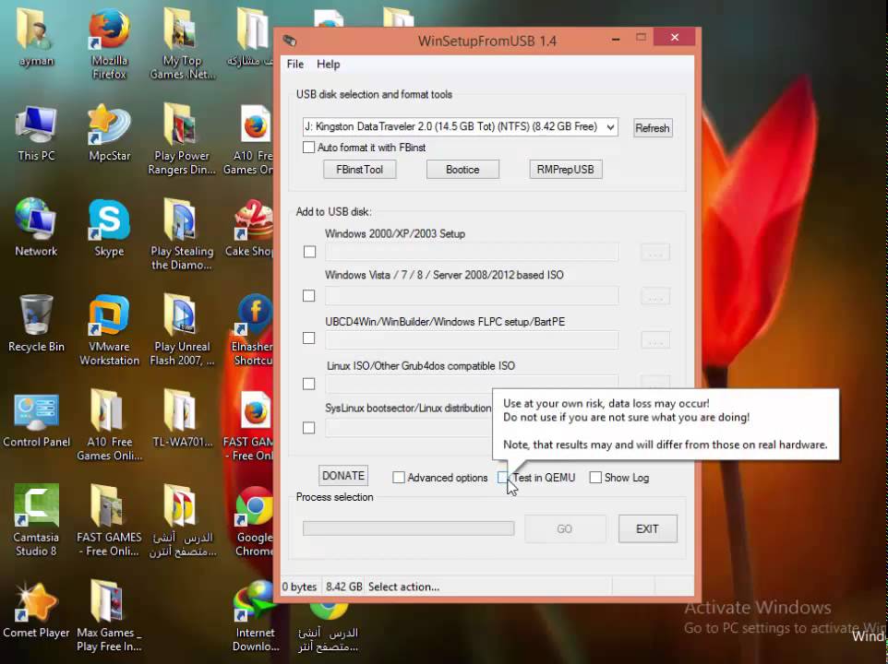Browse for Vista/7/8 ISO file
The image size is (888, 664).
click(655, 296)
